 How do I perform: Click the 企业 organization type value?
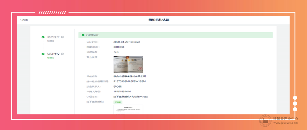(x=116, y=52)
